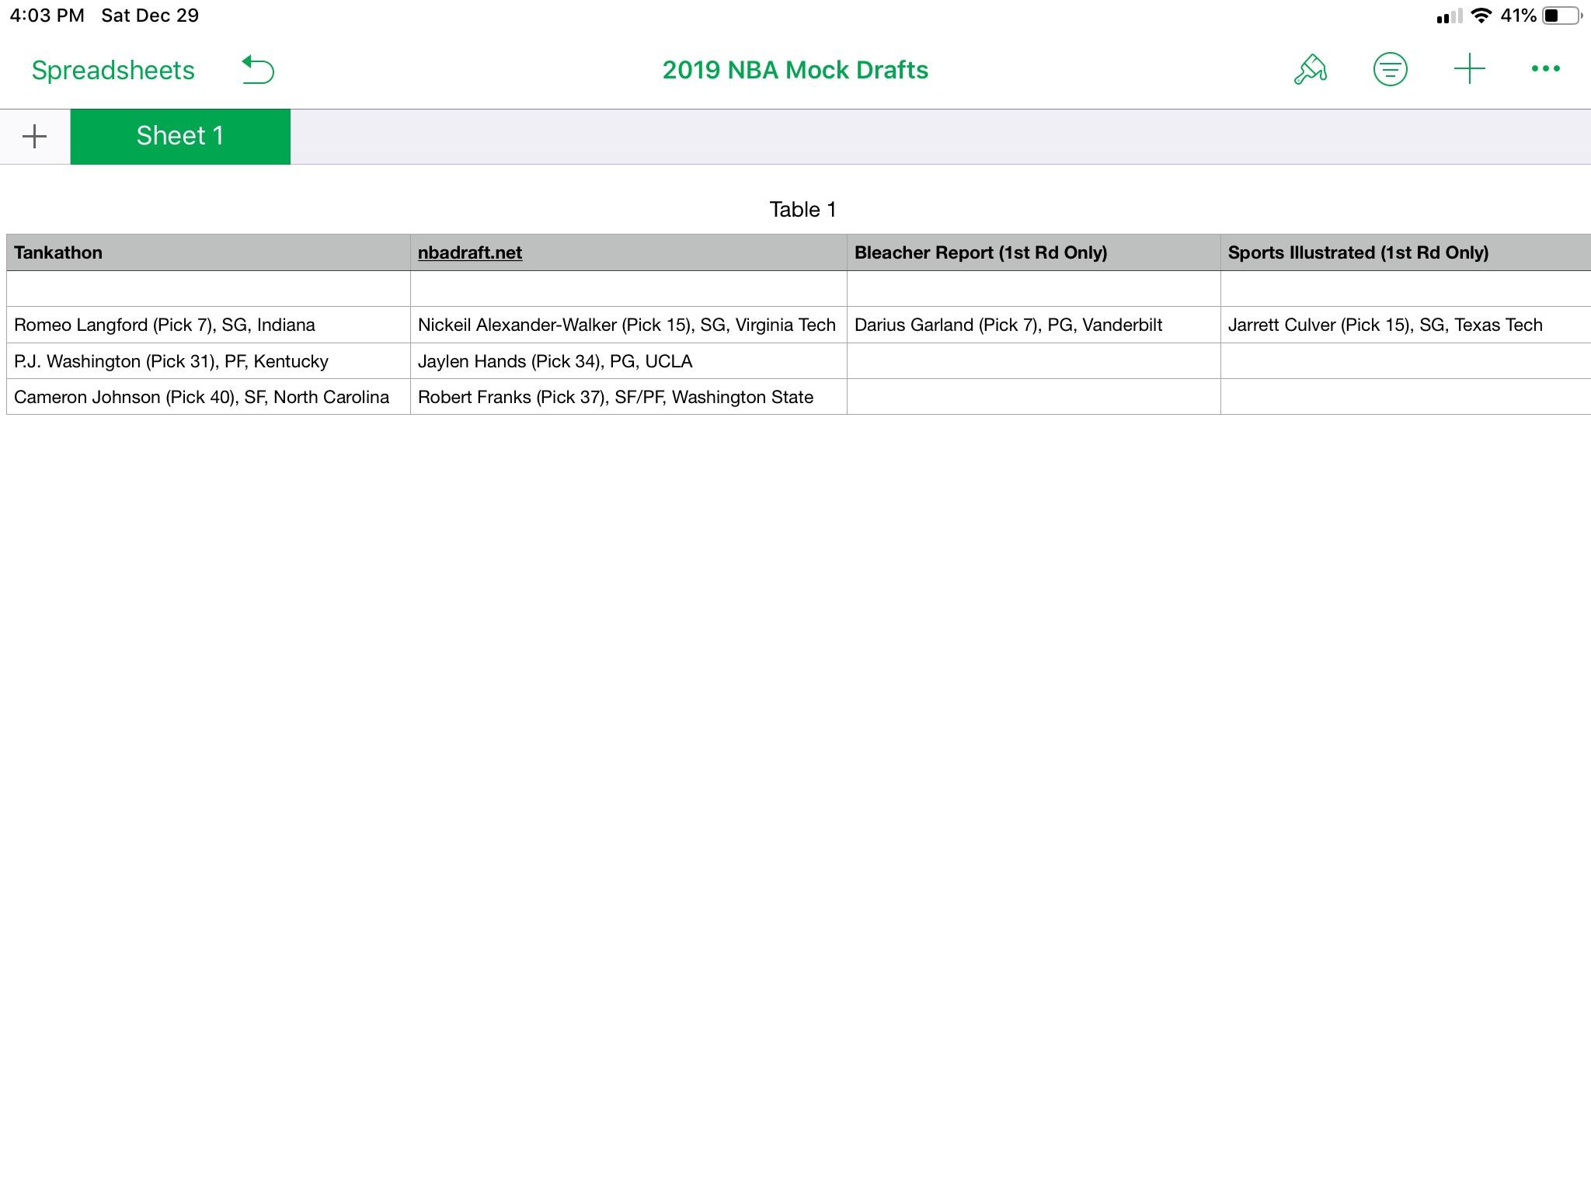Select the Jaylen Hands (Pick 34) cell
The image size is (1591, 1193).
628,361
